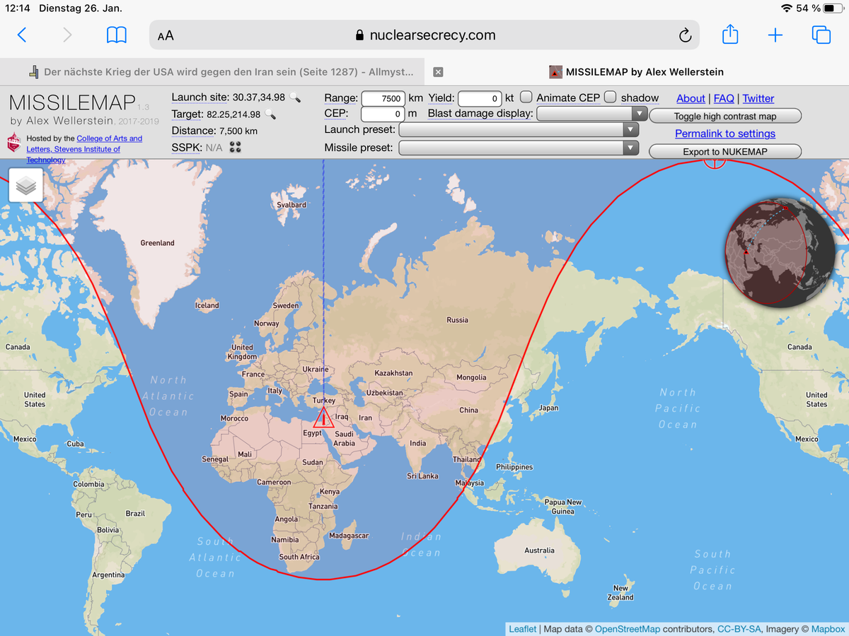Click the CEP input field

coord(383,114)
